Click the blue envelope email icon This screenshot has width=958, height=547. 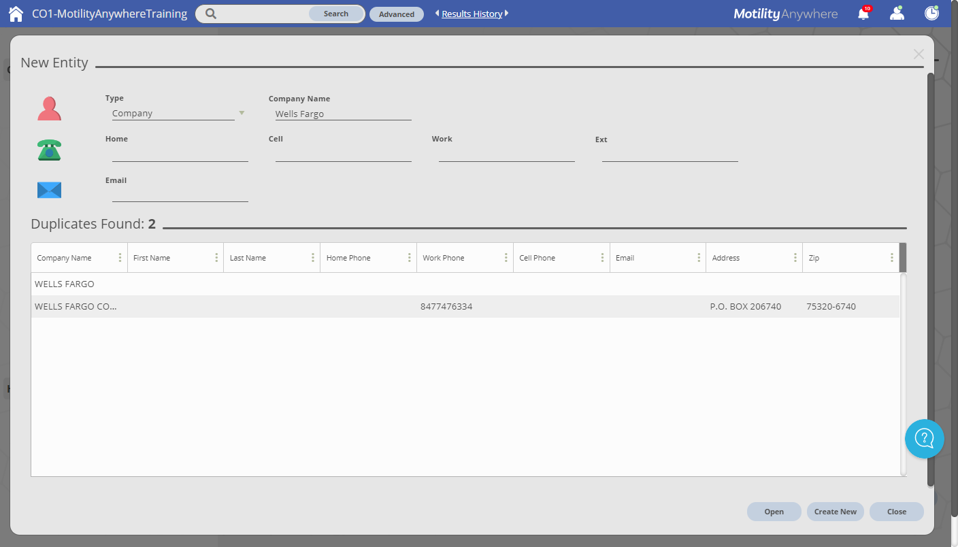tap(49, 190)
